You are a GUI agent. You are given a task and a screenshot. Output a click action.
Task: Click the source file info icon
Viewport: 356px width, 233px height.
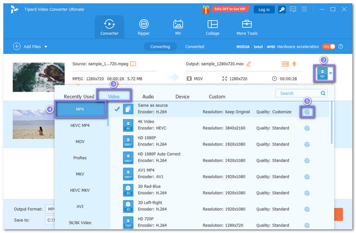[x=133, y=64]
